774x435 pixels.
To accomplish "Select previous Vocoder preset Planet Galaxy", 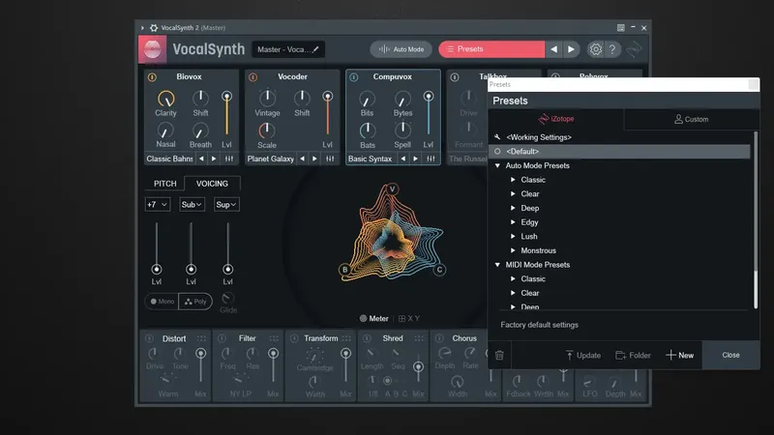I will coord(302,159).
